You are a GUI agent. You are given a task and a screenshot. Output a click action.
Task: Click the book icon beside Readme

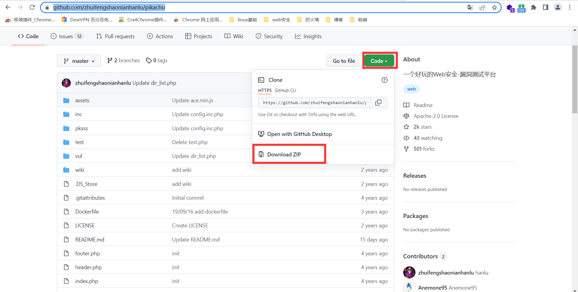406,105
